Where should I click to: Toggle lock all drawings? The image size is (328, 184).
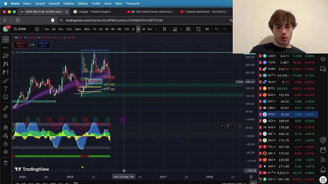click(x=6, y=144)
